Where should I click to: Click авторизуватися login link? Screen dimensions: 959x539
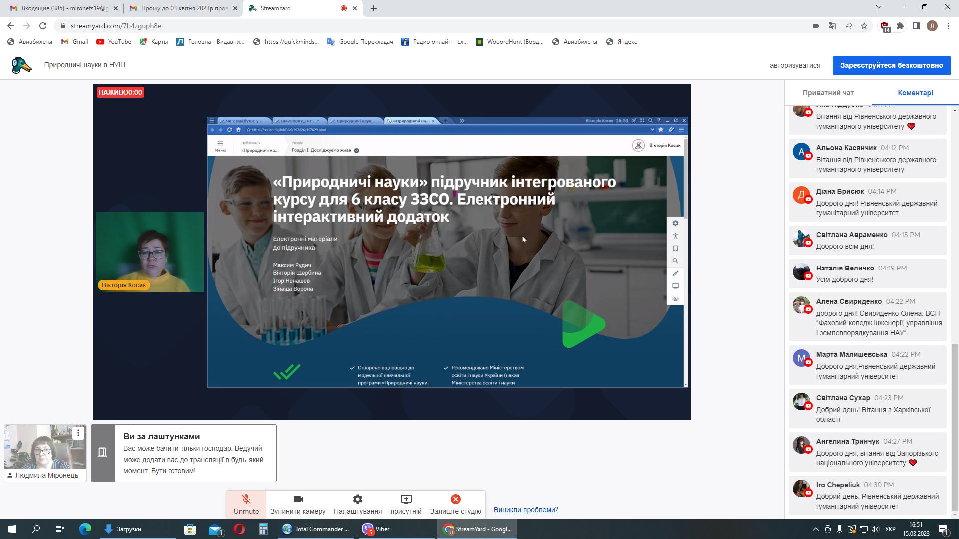click(x=795, y=65)
